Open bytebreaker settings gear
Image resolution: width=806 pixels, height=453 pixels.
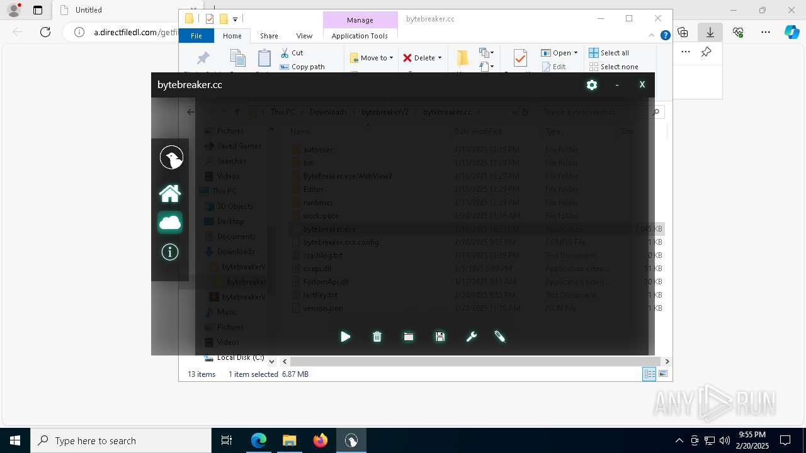592,85
